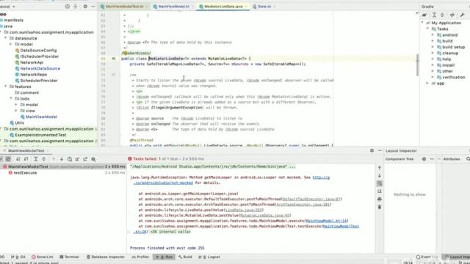470x264 pixels.
Task: Expand the Gradle app module node
Action: pos(427,83)
